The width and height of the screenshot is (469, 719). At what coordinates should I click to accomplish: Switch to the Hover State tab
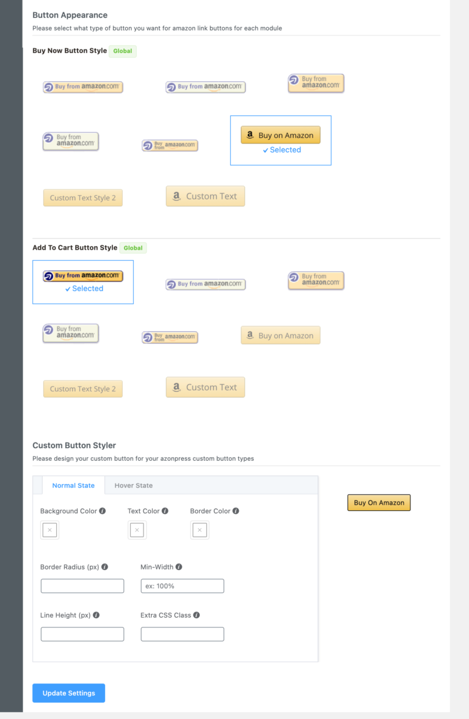[133, 485]
